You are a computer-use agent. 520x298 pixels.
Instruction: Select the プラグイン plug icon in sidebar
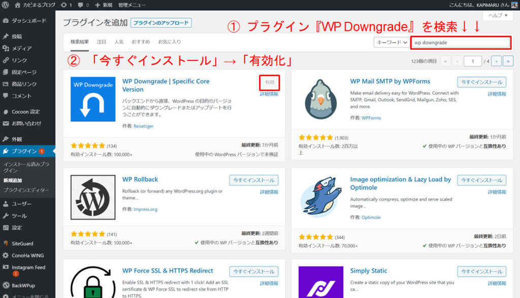pos(6,151)
